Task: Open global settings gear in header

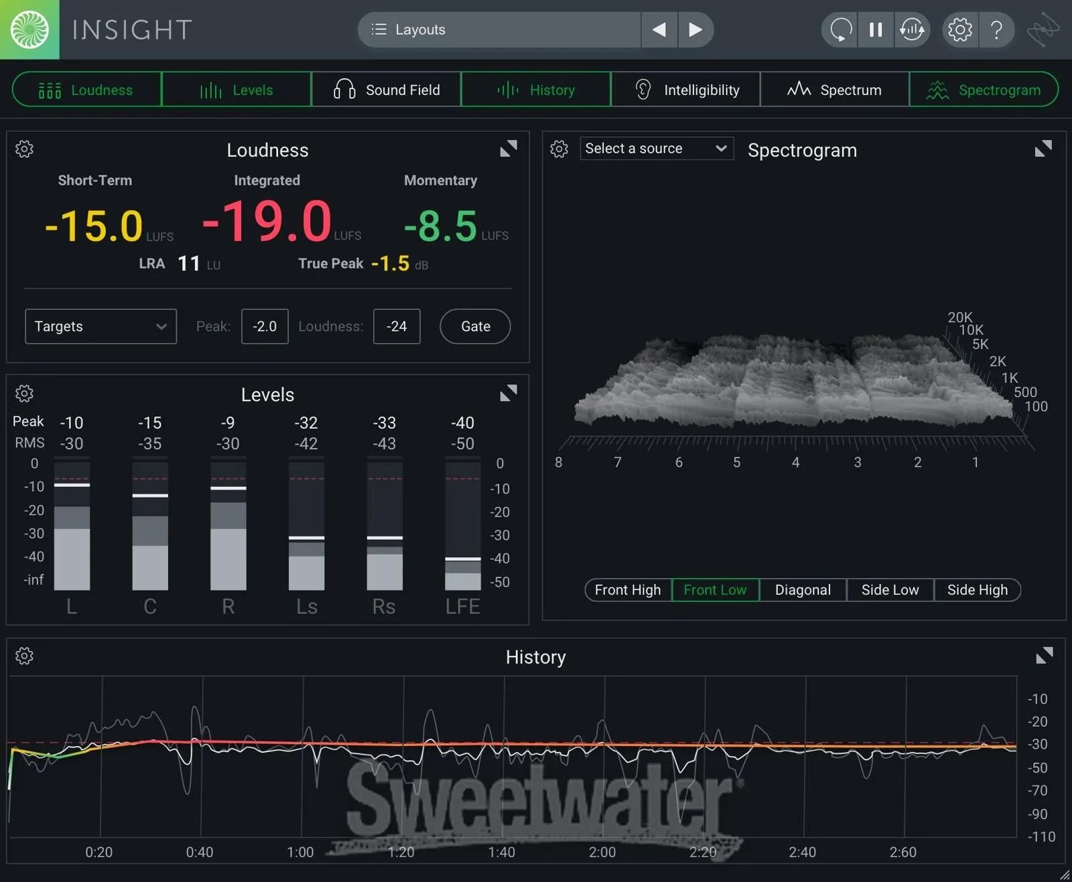Action: coord(960,29)
